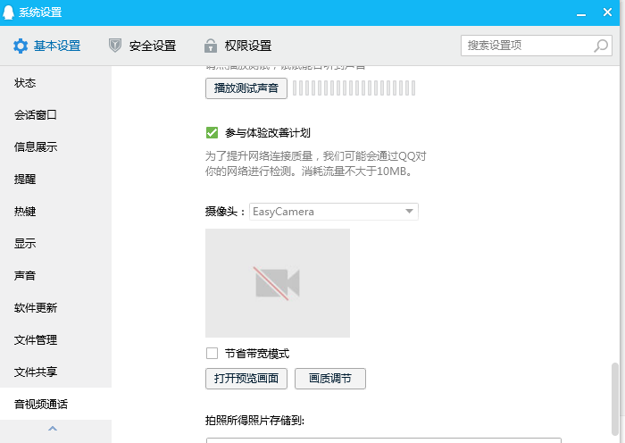Click the 搜索设置项 search field
This screenshot has width=625, height=443.
click(527, 45)
